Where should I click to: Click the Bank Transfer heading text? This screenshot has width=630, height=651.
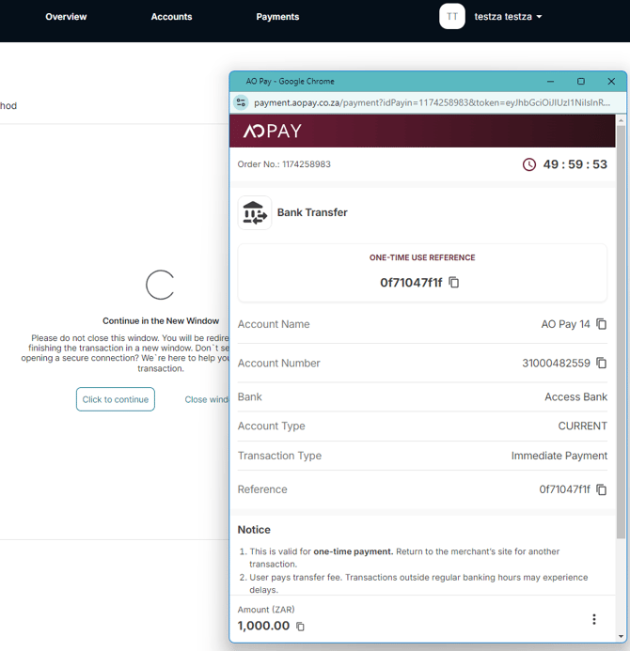tap(312, 212)
